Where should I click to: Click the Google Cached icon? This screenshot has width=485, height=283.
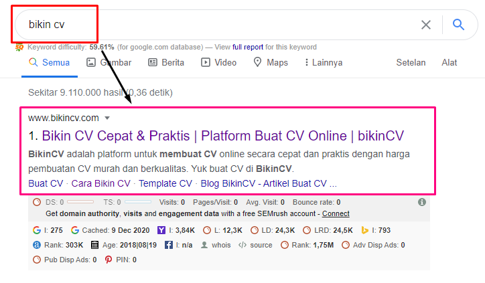tap(75, 230)
